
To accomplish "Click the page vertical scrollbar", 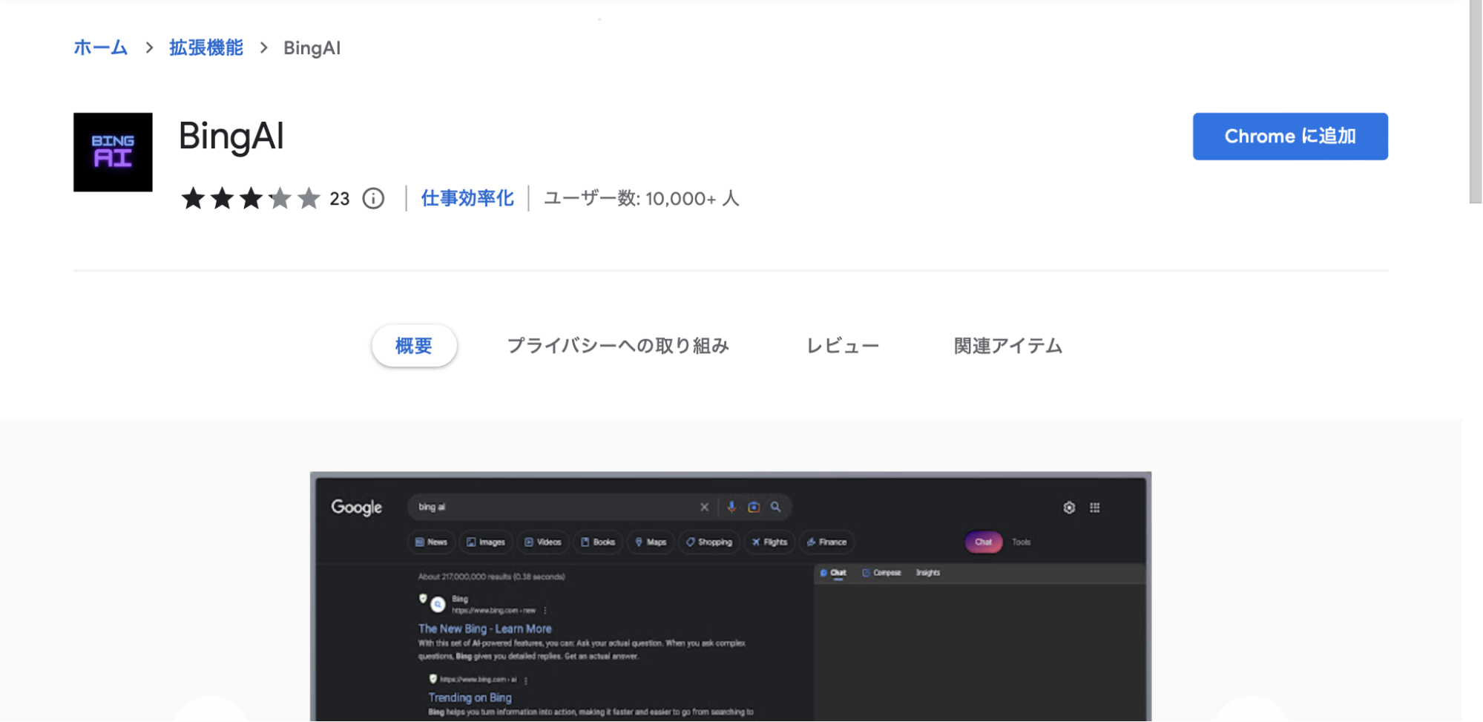I will (x=1476, y=102).
